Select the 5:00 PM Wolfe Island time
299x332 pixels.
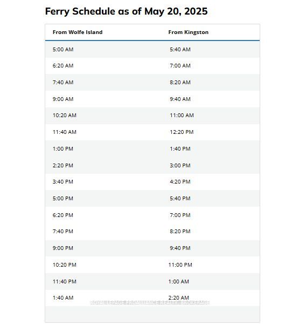click(62, 199)
